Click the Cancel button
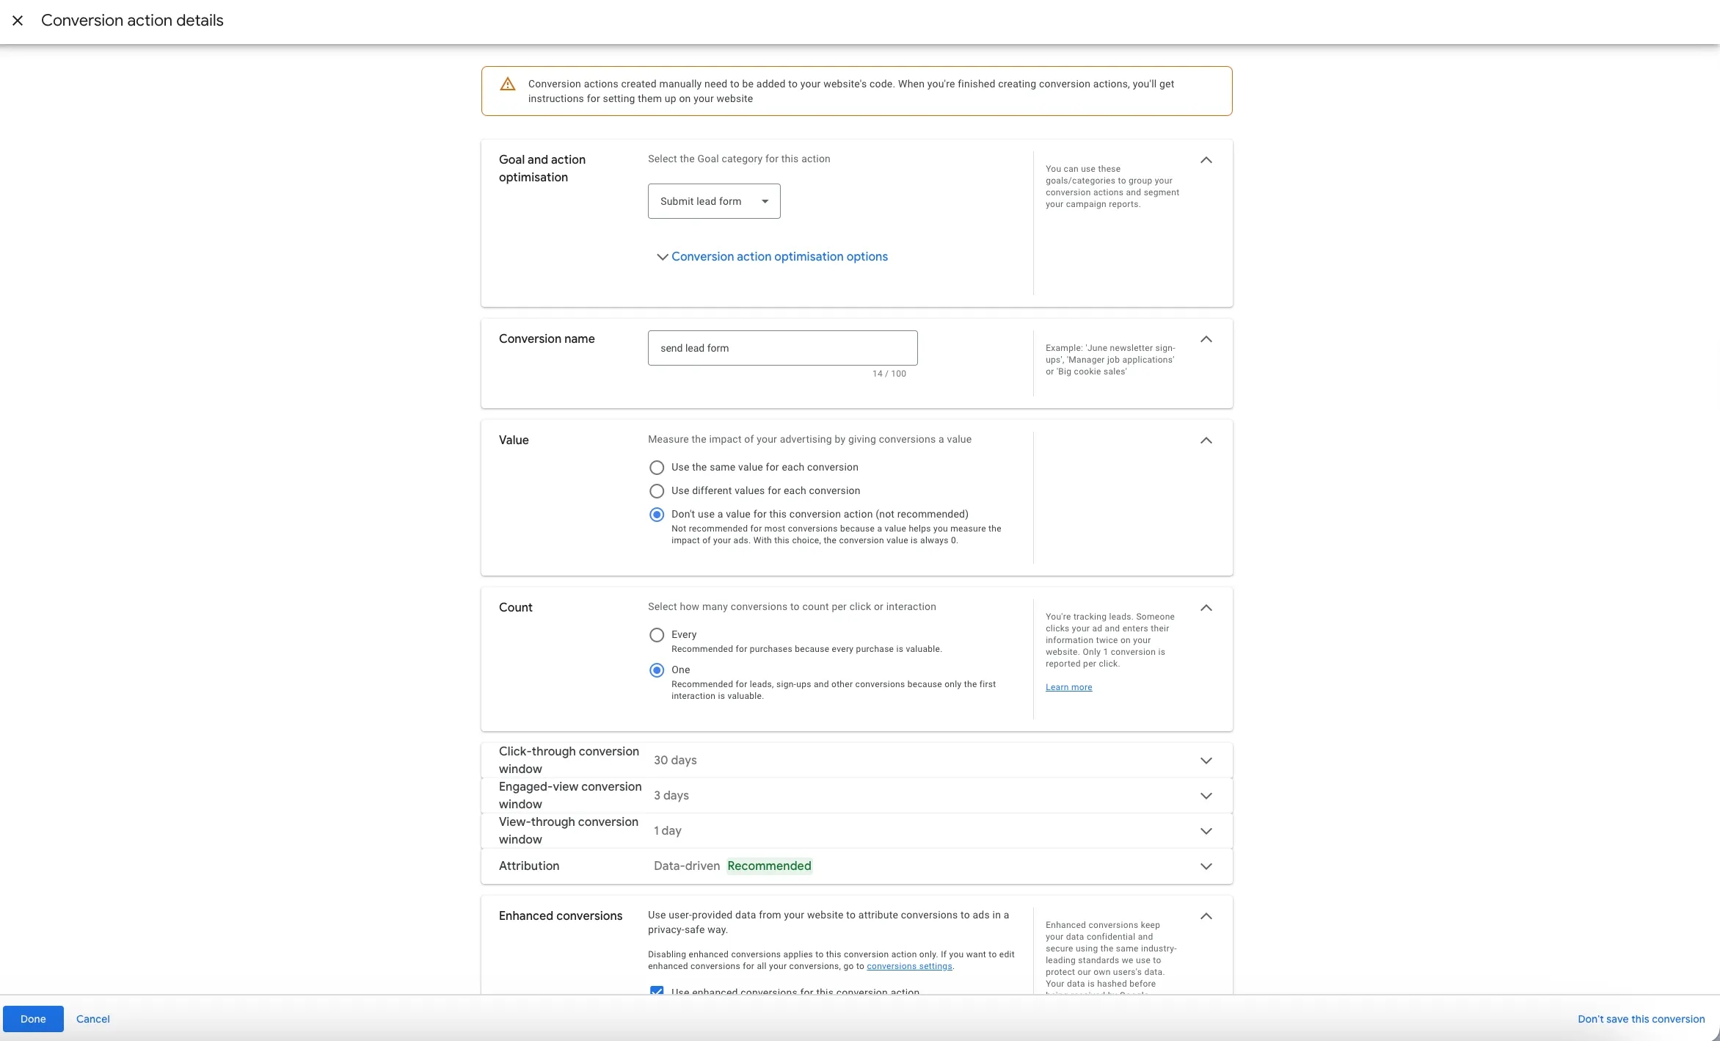 tap(93, 1019)
